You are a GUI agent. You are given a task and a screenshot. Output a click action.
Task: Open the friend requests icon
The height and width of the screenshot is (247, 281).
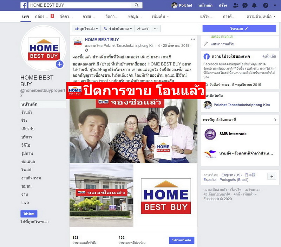point(236,5)
